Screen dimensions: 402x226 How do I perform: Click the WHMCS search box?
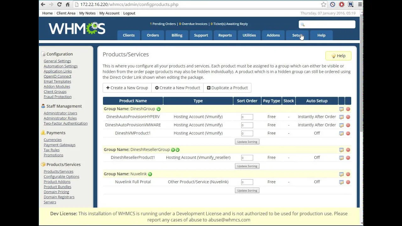(327, 24)
